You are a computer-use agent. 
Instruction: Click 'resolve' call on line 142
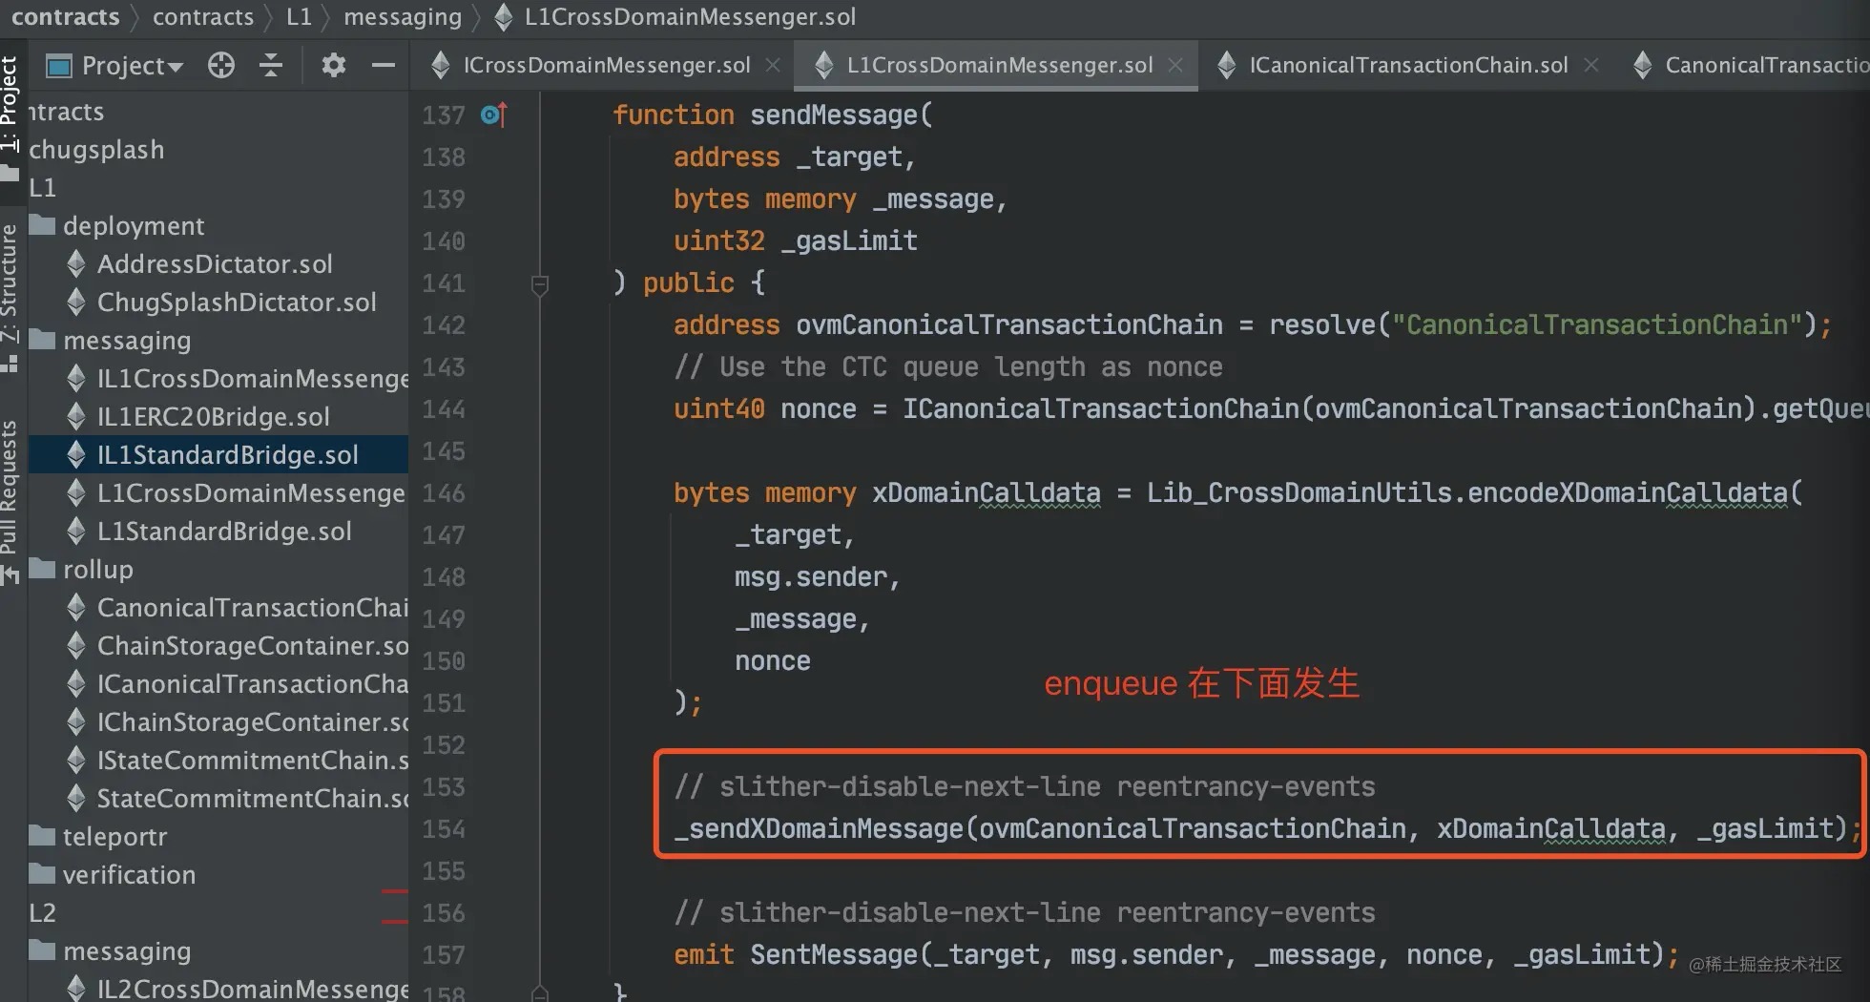1322,325
